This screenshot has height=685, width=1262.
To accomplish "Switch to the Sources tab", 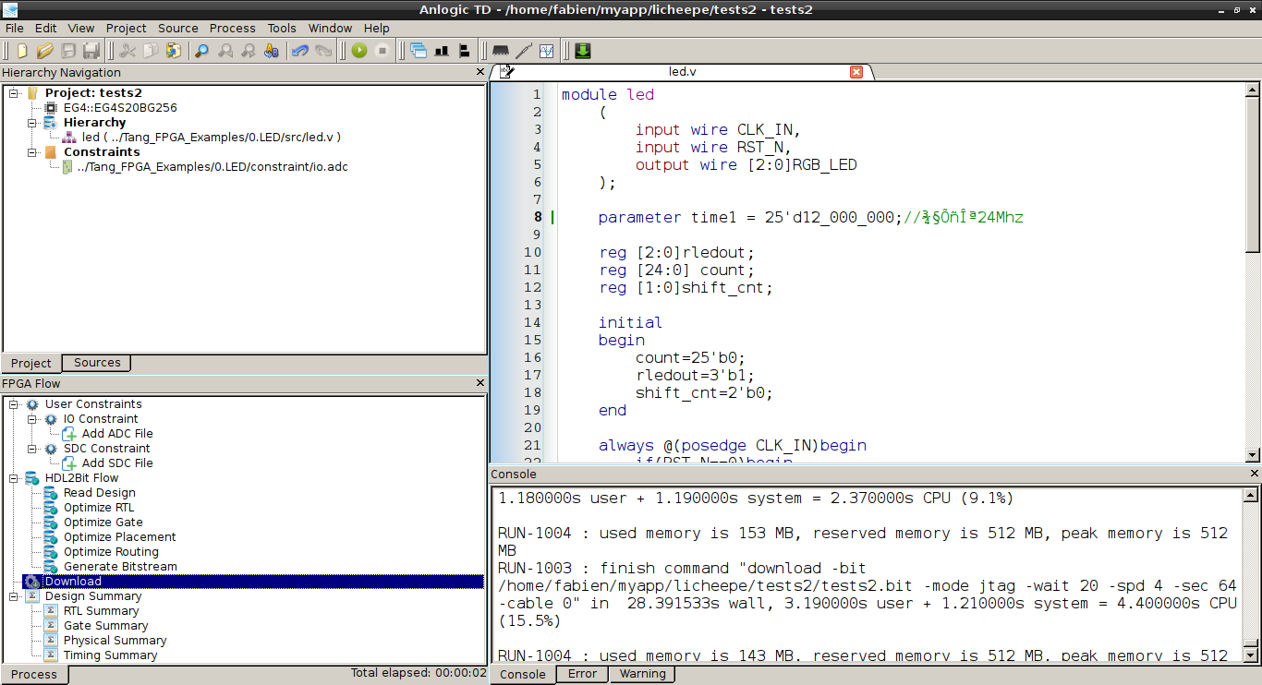I will tap(97, 363).
